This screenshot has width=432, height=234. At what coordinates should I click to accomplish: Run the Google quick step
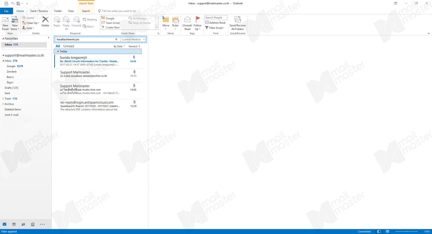(108, 18)
